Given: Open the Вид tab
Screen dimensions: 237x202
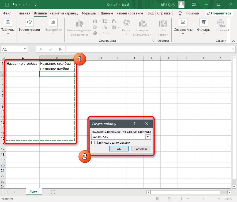Looking at the screenshot, I should coord(151,13).
